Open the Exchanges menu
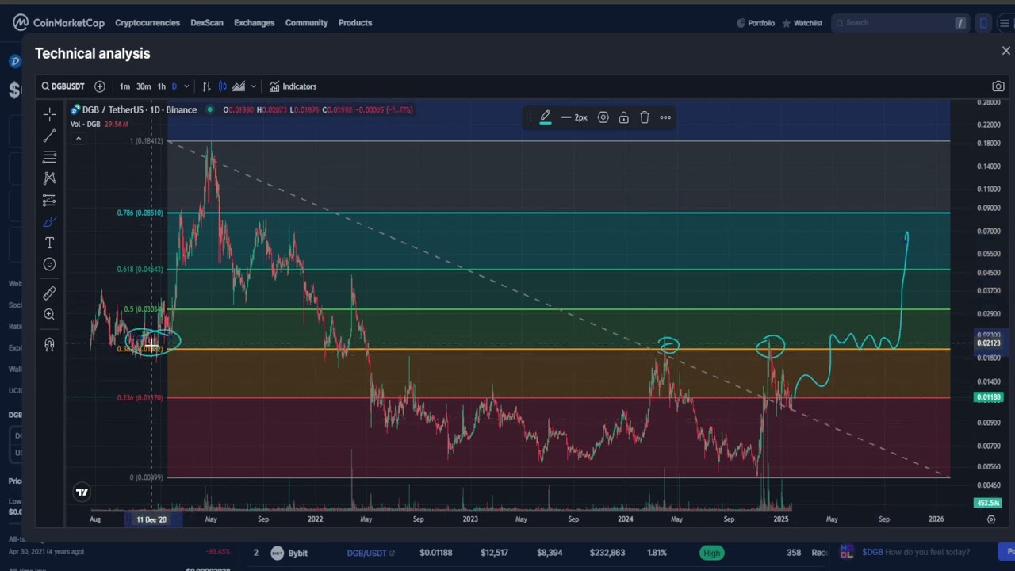The width and height of the screenshot is (1015, 571). click(255, 23)
